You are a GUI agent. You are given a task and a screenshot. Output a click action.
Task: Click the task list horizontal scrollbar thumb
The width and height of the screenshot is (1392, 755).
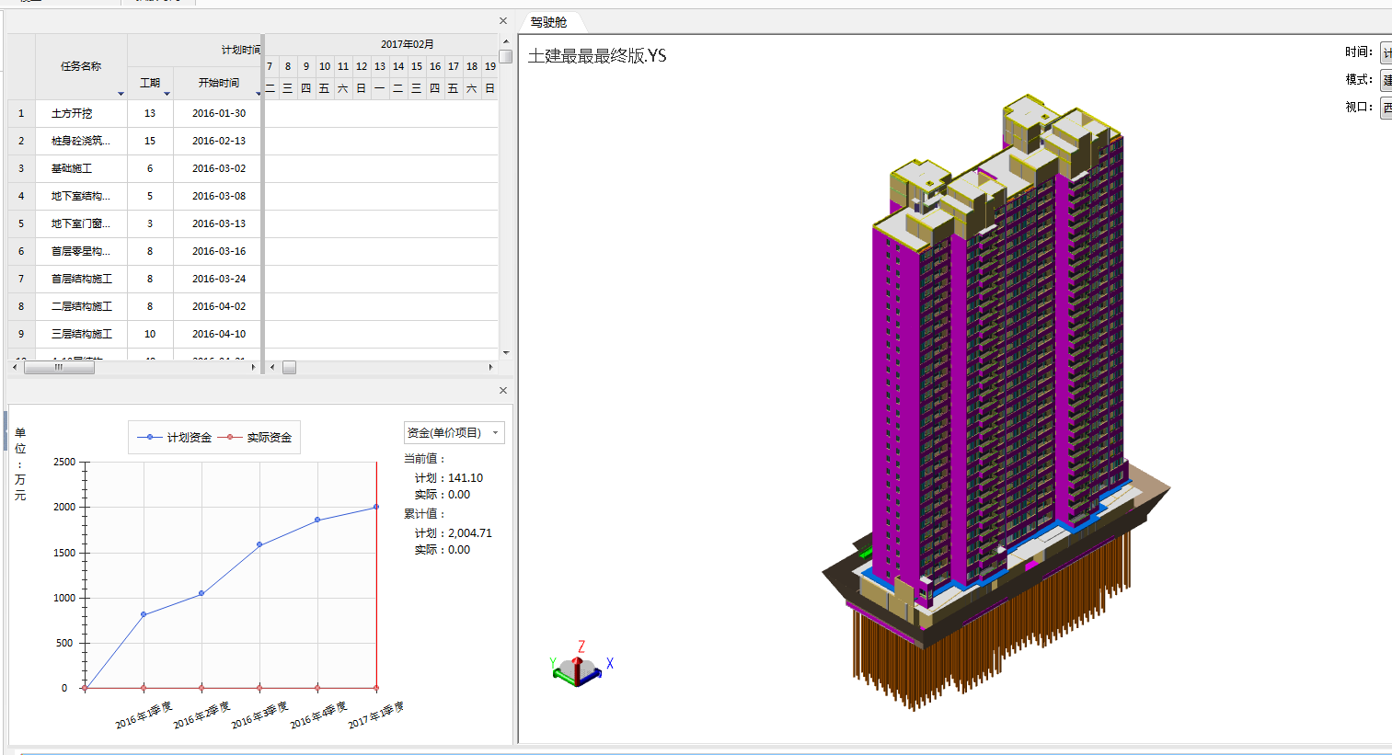click(59, 367)
